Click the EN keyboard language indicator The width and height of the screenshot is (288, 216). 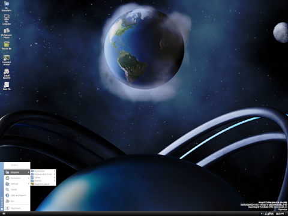272,214
